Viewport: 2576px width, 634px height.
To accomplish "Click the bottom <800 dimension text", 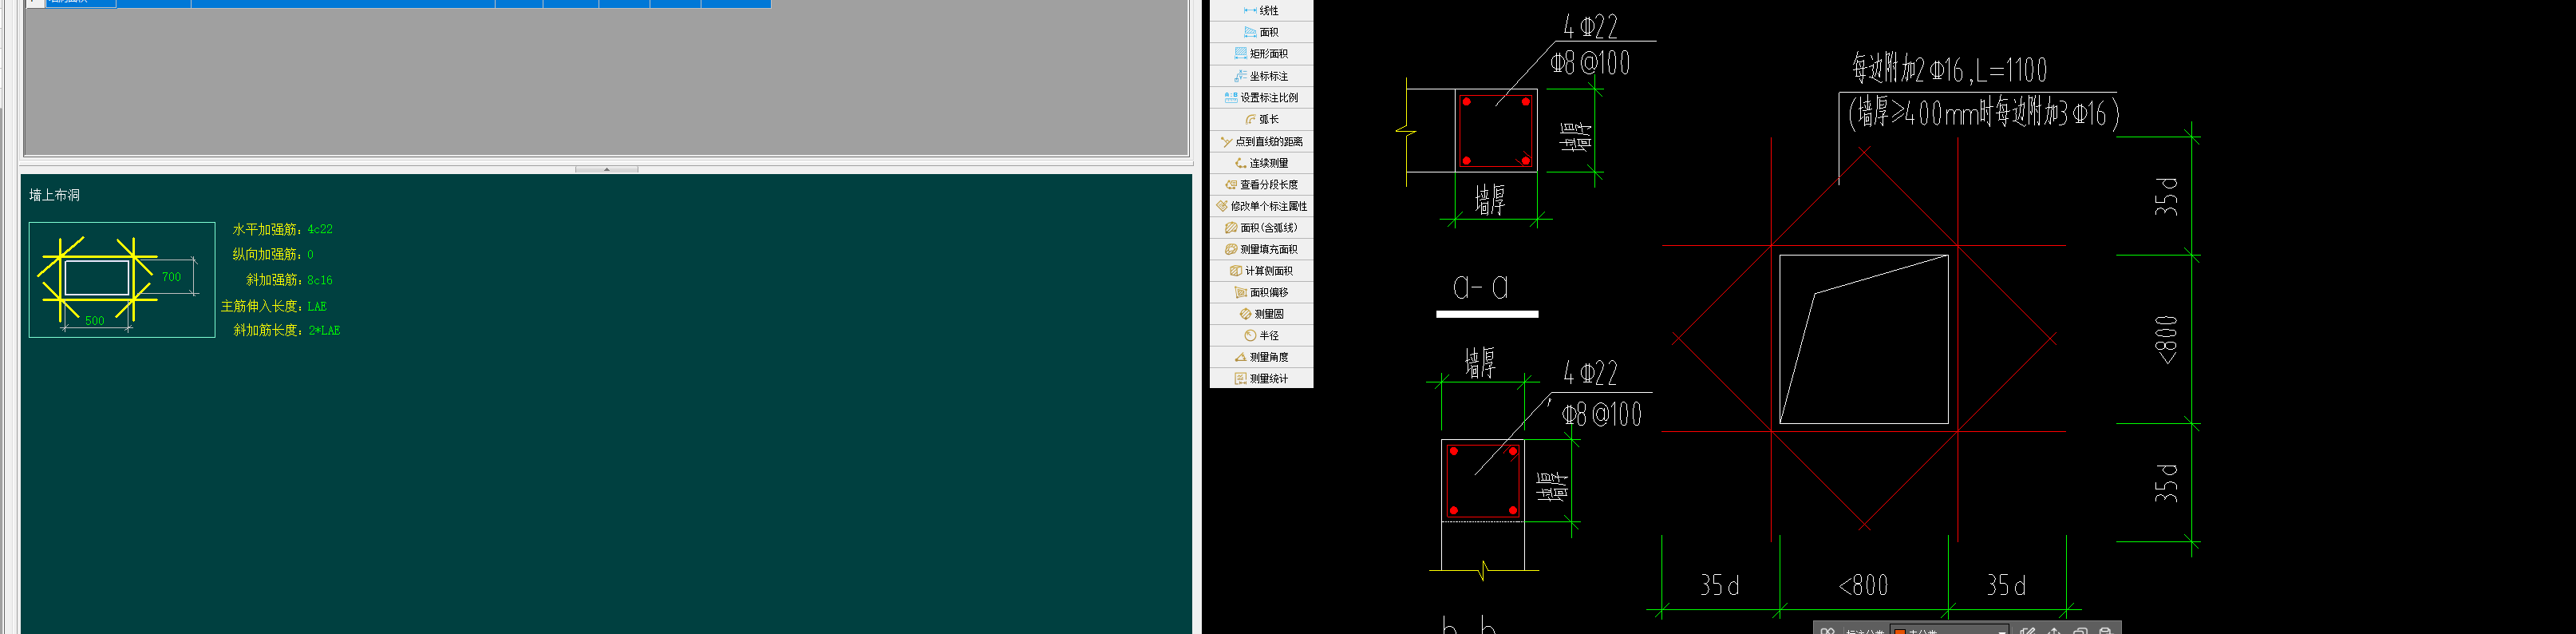I will 1863,585.
